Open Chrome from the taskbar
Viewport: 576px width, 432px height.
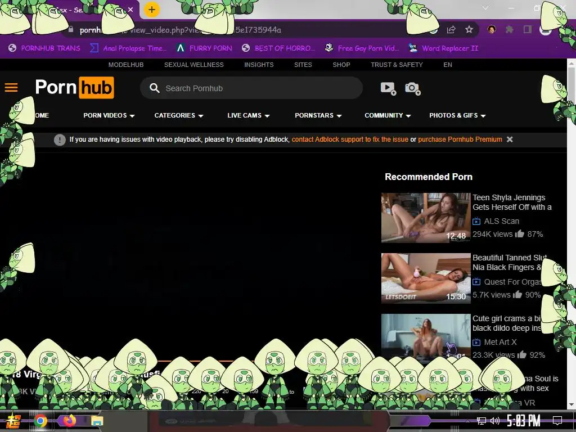coord(40,421)
